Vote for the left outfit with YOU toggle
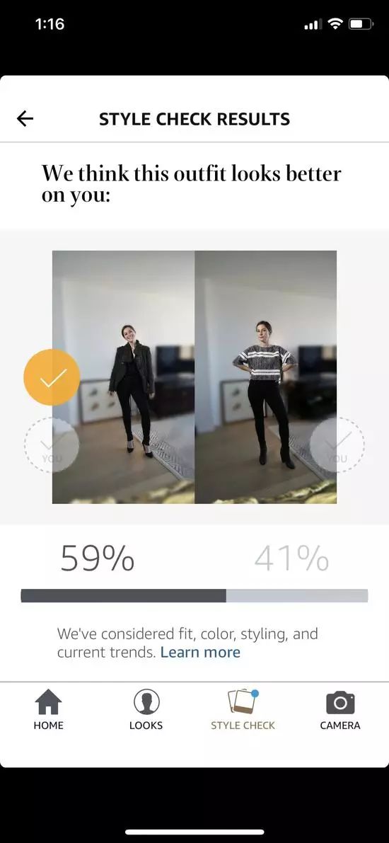Image resolution: width=389 pixels, height=843 pixels. coord(52,445)
